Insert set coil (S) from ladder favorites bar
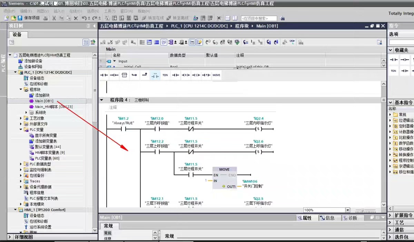Screen dimensions: 414x242 pyautogui.click(x=196, y=75)
